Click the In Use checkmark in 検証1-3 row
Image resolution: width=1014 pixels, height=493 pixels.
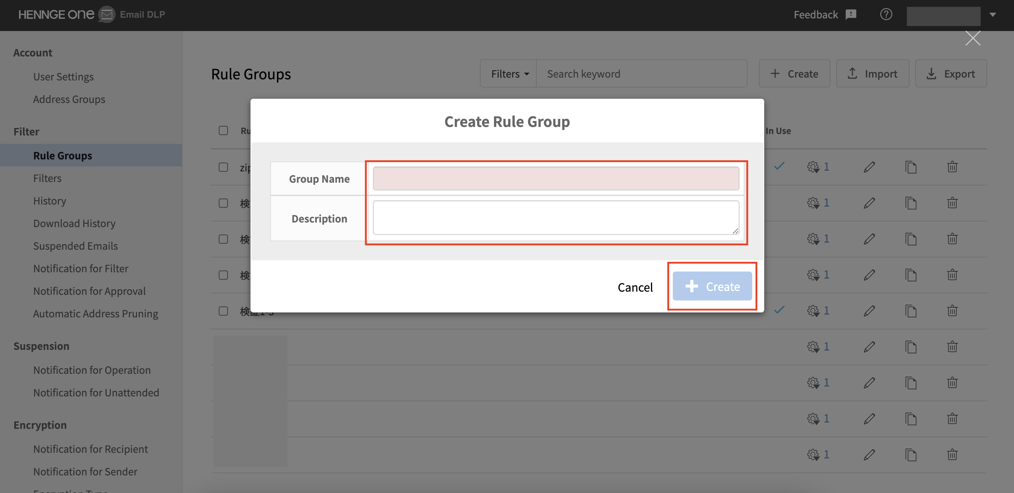point(779,310)
